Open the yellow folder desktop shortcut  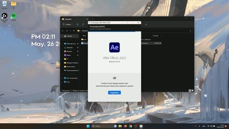pos(14,5)
